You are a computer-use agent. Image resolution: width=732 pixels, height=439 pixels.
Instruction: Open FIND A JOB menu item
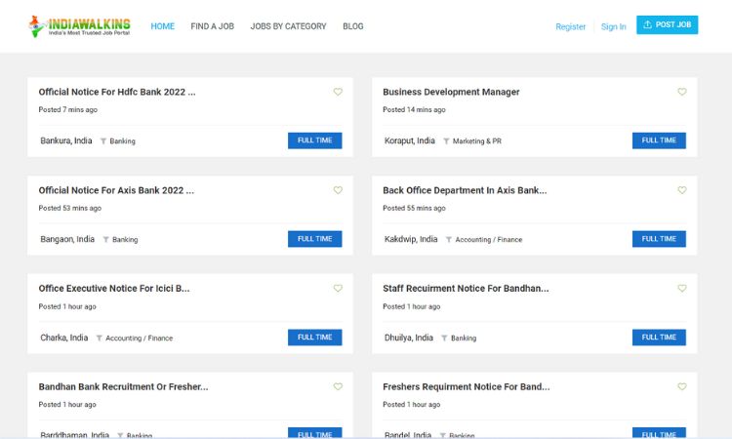213,26
